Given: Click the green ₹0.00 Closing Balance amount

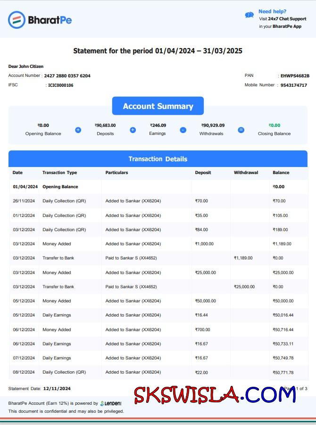Looking at the screenshot, I should coord(274,125).
